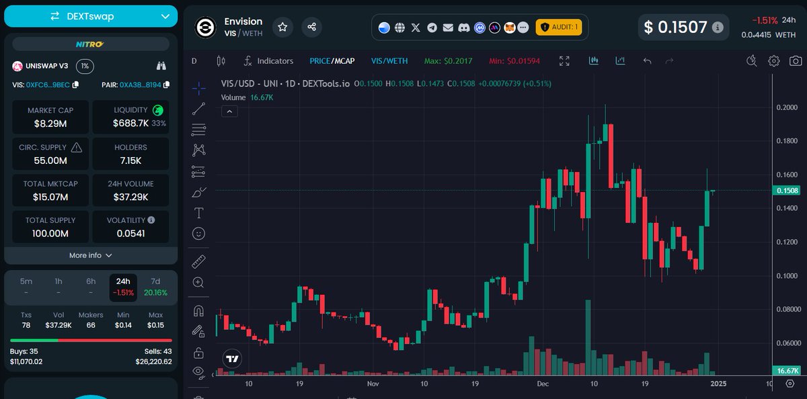Screen dimensions: 807x399
Task: Click the green liquidity lock icon
Action: point(157,110)
